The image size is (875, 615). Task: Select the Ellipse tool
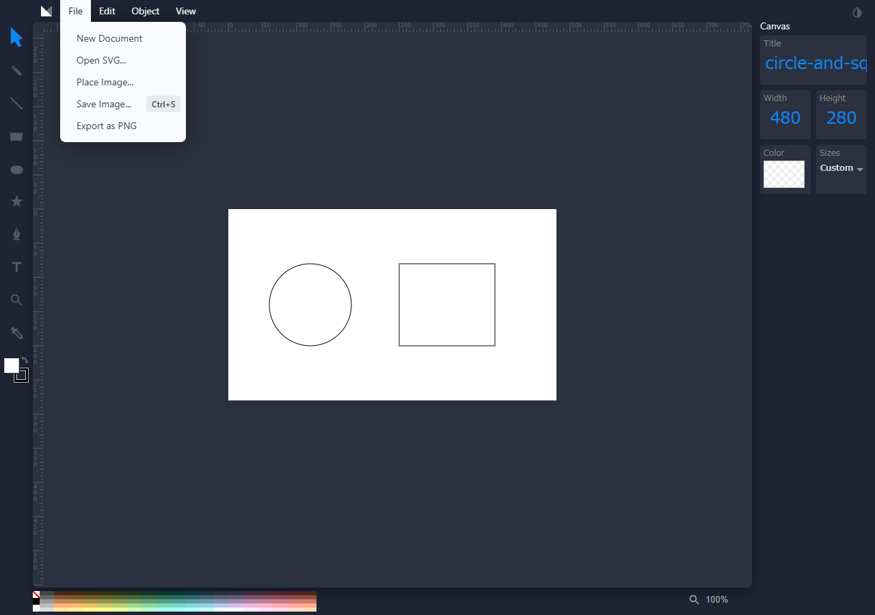pos(16,169)
